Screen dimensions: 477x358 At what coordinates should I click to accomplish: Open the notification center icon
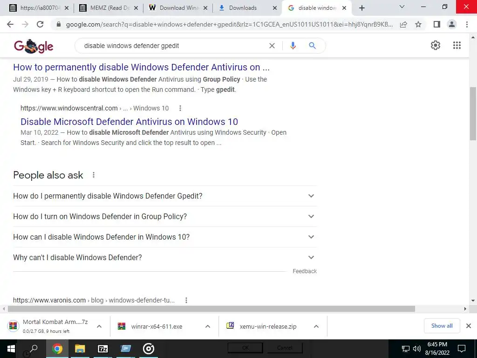462,348
